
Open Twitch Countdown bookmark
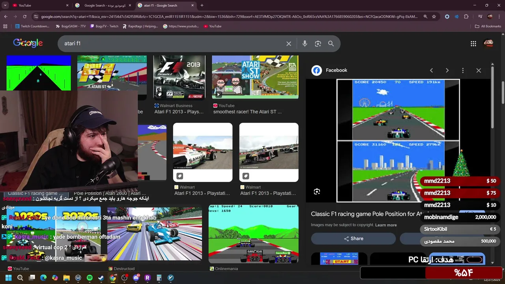click(32, 26)
